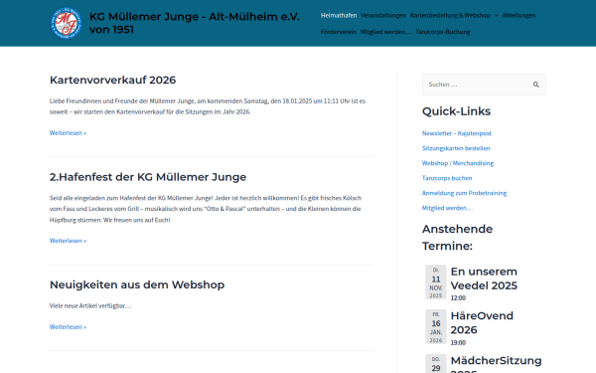
Task: Open Tanzcorps-Buchung in navigation
Action: point(443,32)
